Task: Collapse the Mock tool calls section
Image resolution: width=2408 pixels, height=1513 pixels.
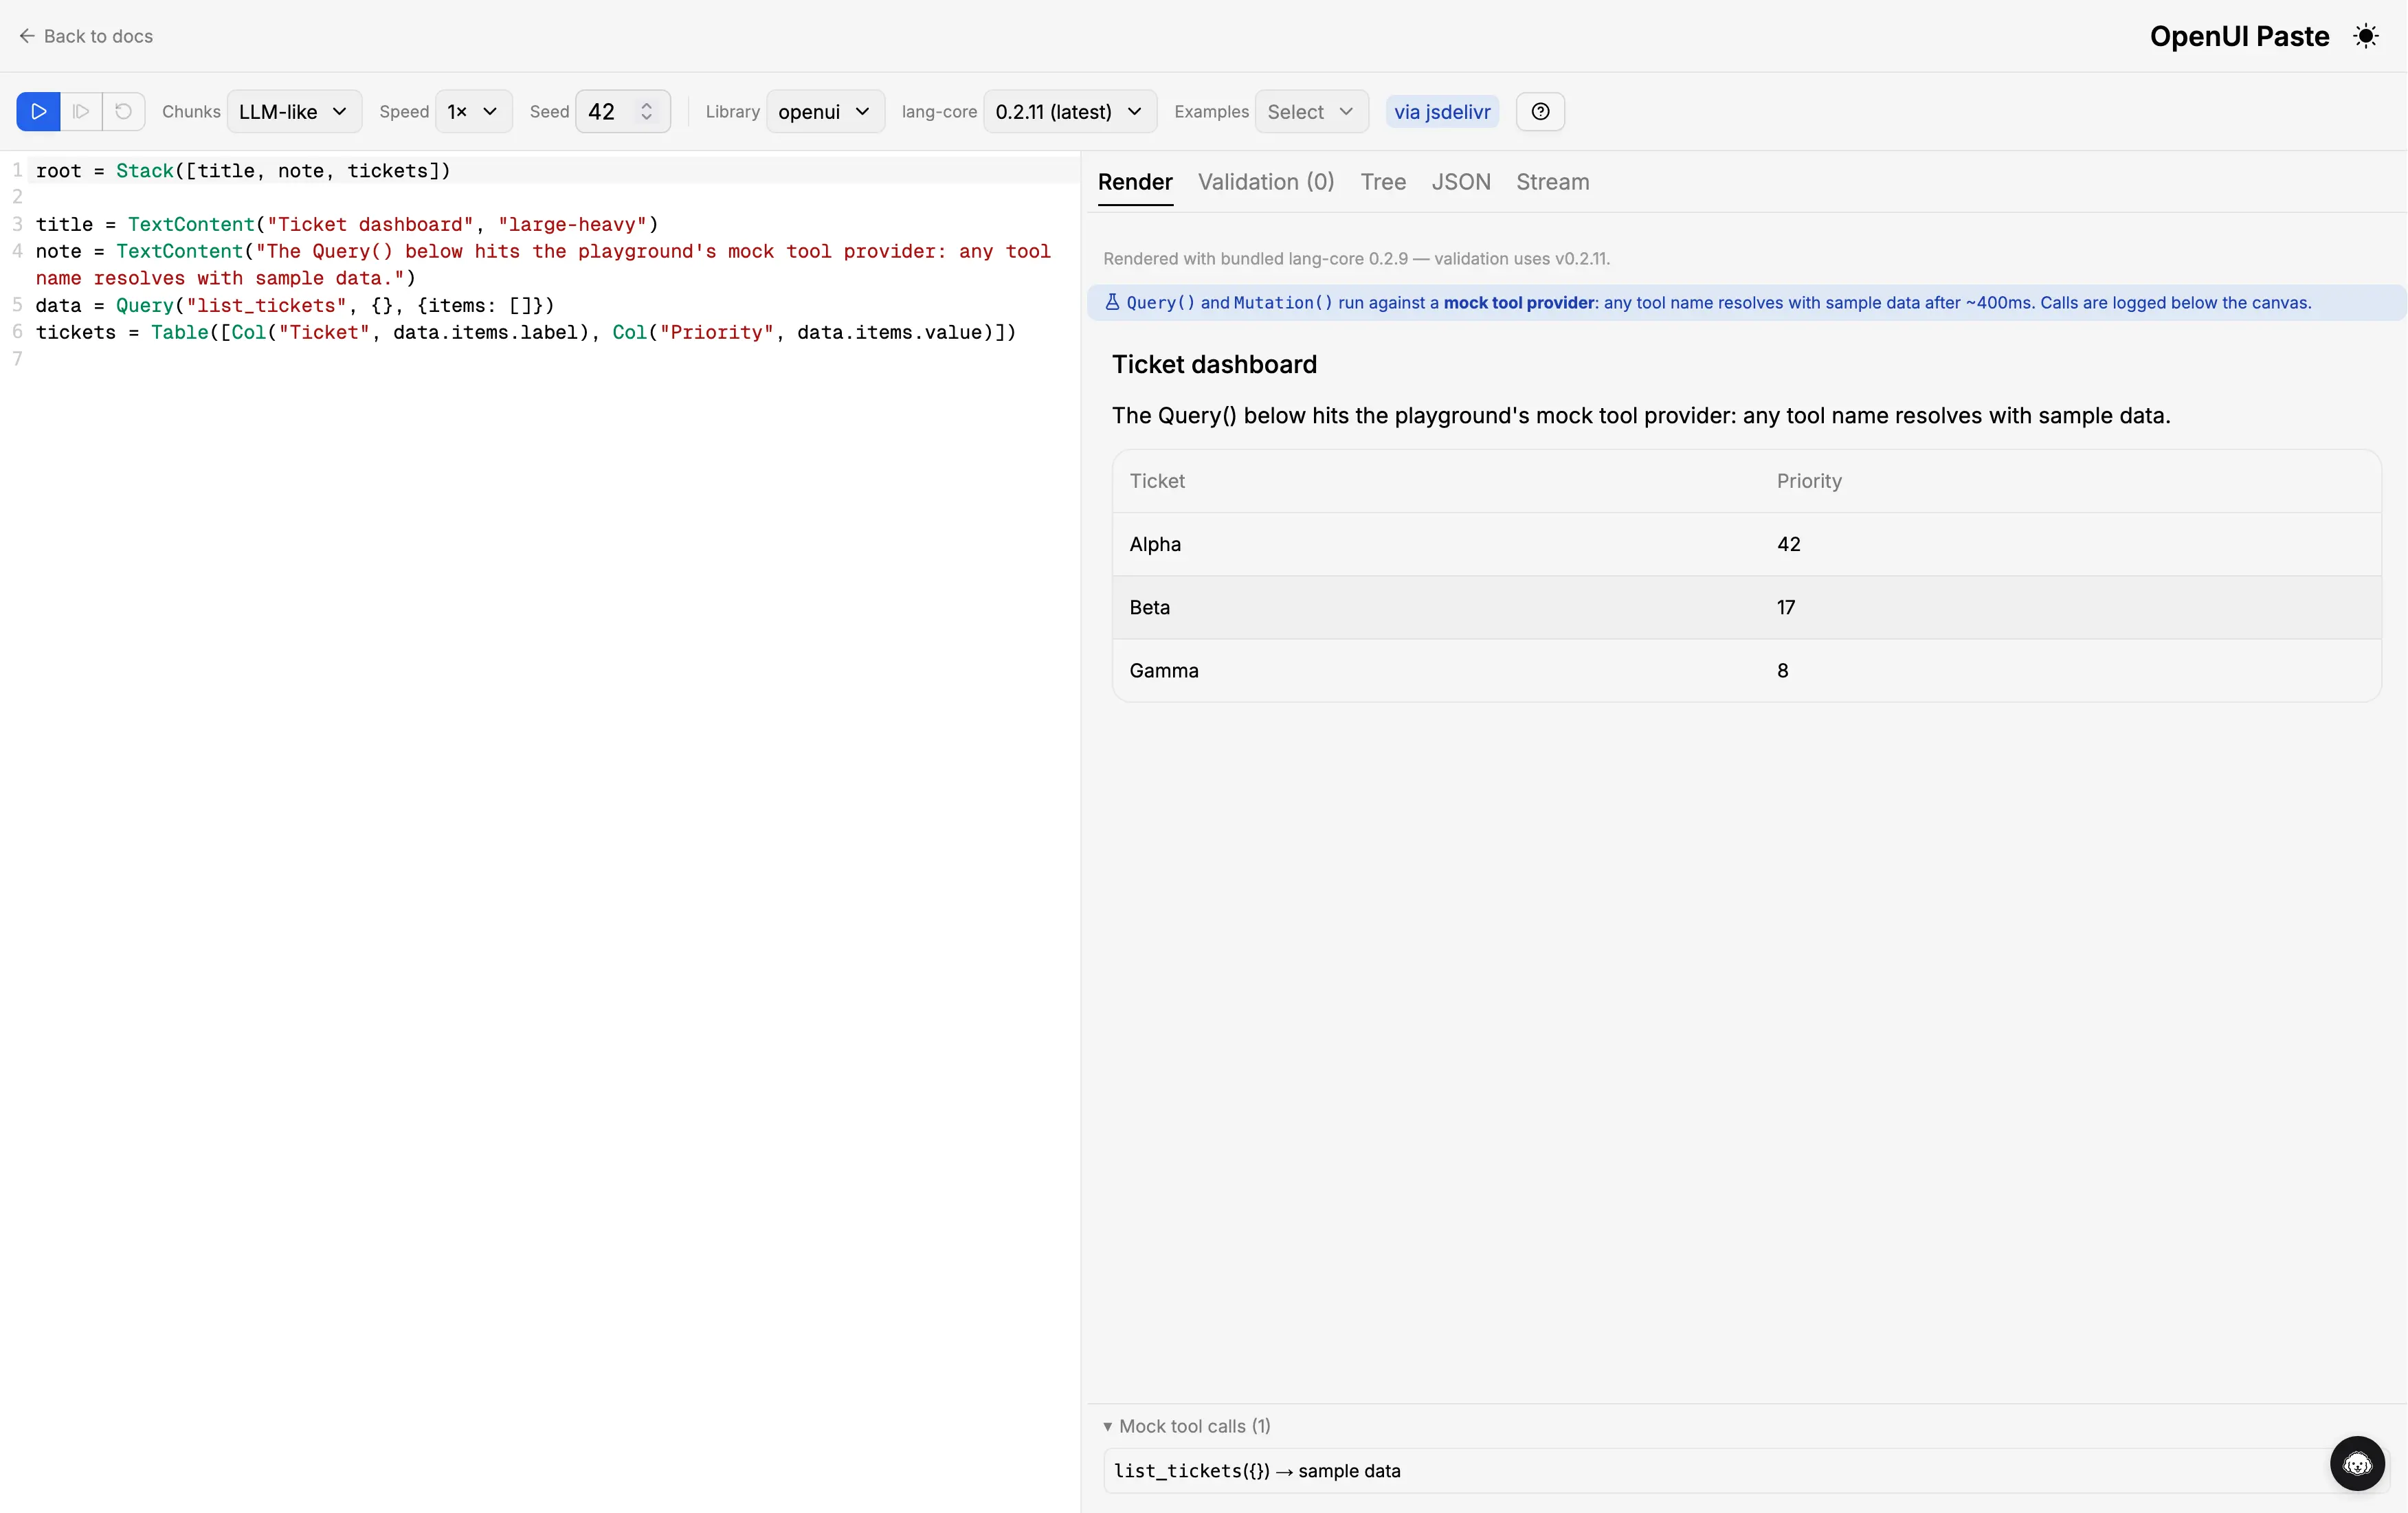Action: click(1187, 1426)
